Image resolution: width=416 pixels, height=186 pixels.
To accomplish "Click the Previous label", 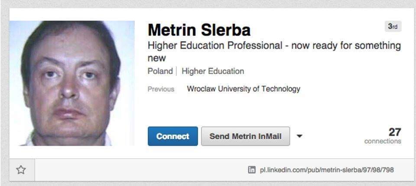I will (161, 89).
